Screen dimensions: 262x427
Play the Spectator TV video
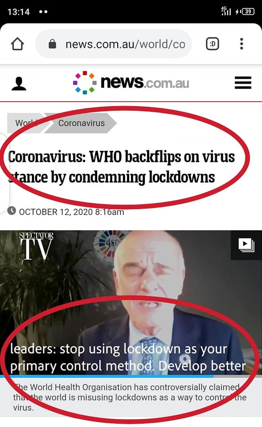point(131,302)
